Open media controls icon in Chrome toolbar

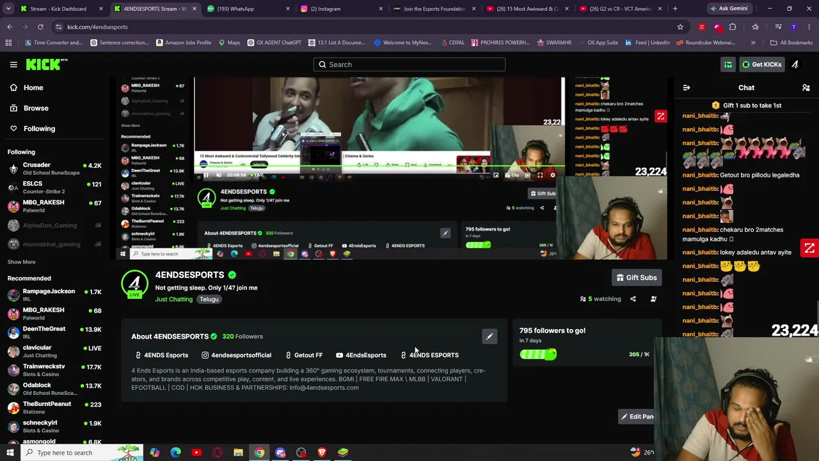click(778, 27)
